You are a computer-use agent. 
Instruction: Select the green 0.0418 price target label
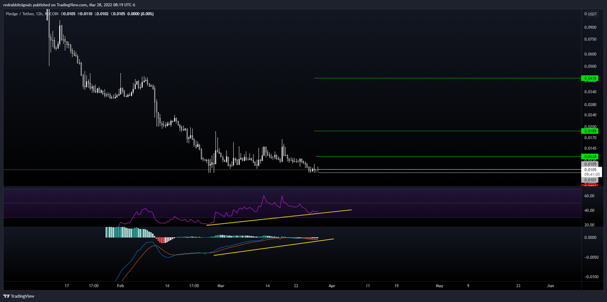coord(590,78)
